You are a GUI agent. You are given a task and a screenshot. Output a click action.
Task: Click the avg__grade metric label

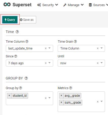(72, 96)
